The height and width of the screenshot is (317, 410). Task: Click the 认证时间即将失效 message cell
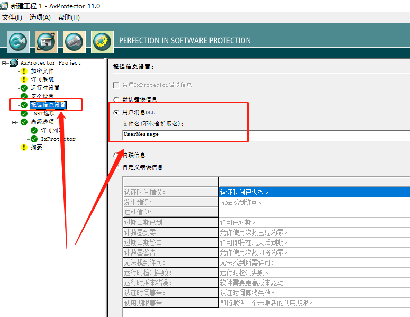pos(314,293)
